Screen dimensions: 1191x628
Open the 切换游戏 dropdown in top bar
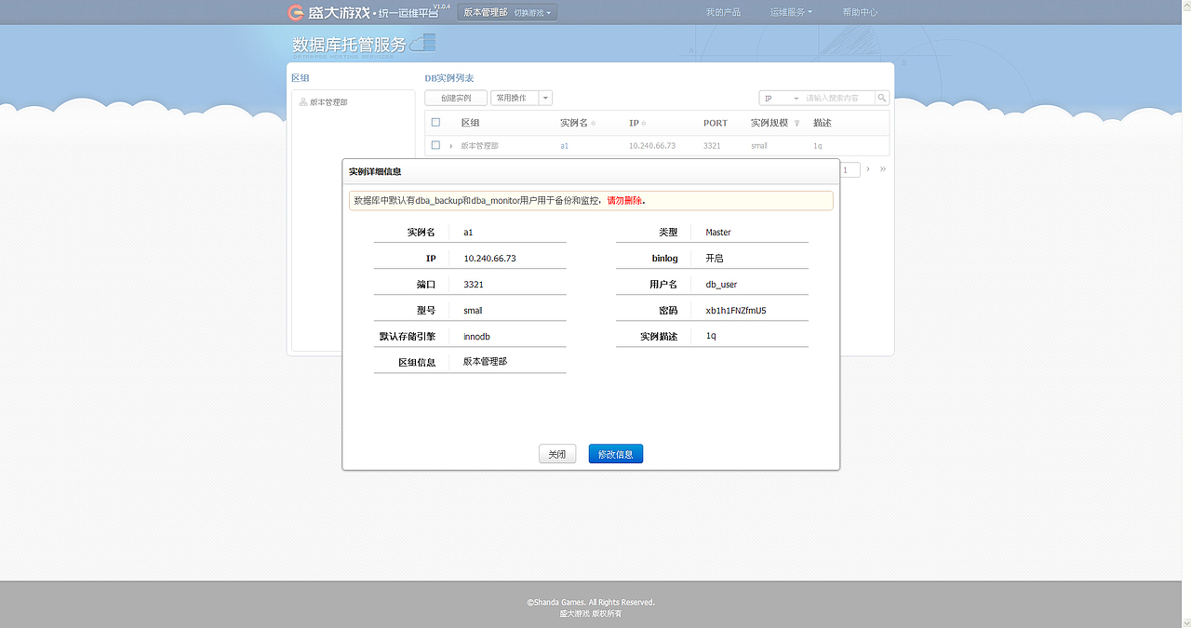tap(532, 12)
